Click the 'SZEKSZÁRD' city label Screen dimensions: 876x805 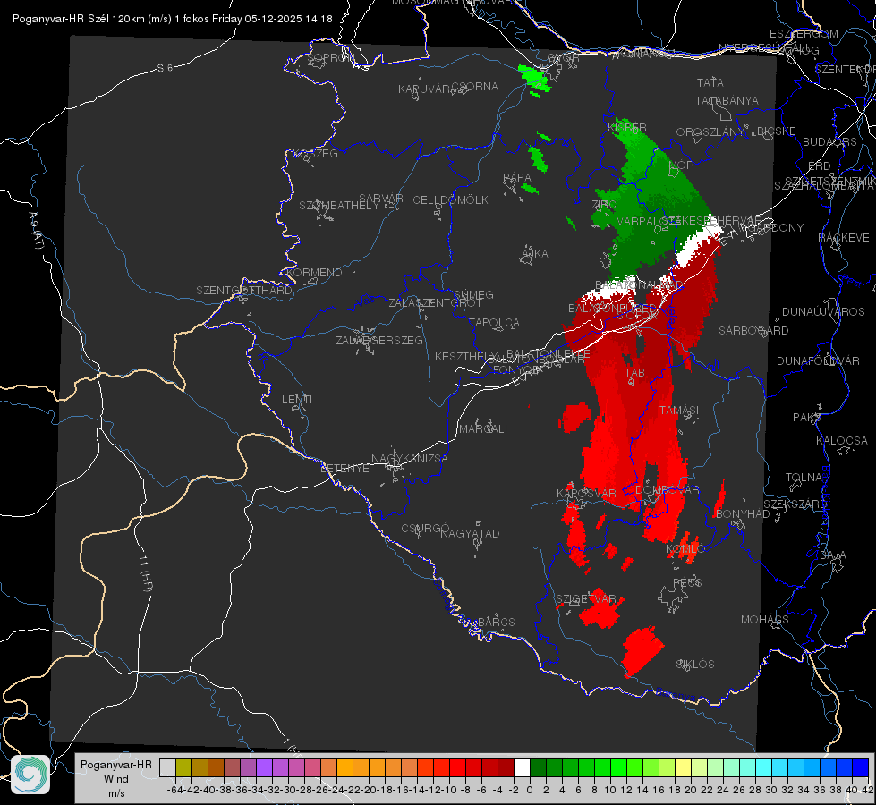pyautogui.click(x=795, y=504)
